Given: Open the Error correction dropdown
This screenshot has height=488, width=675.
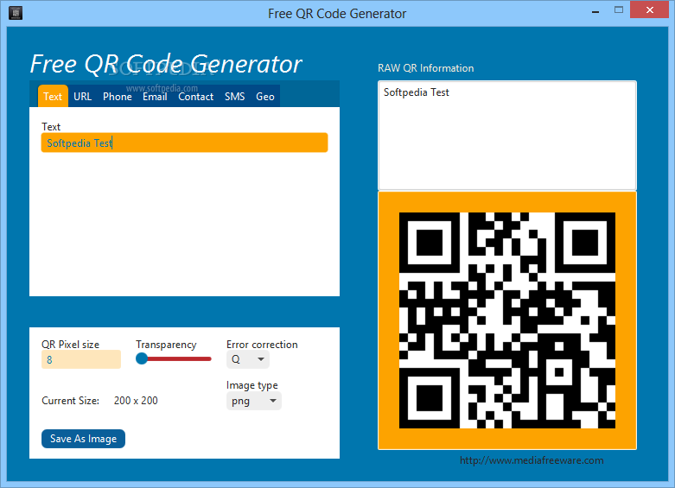Looking at the screenshot, I should coord(247,359).
